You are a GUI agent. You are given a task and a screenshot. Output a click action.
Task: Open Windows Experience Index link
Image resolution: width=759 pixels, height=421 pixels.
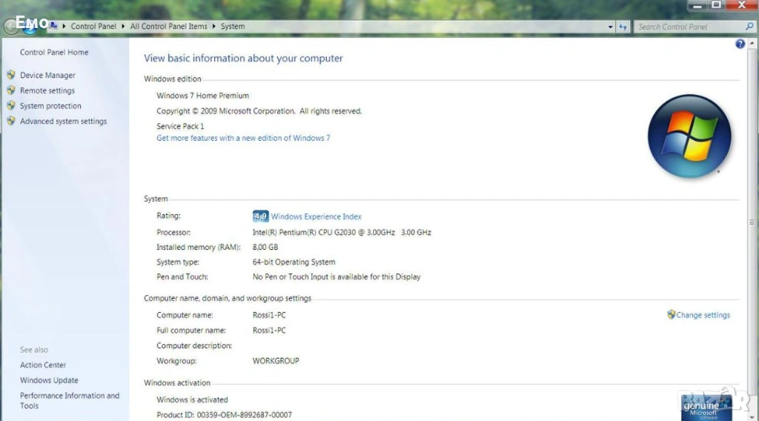tap(316, 216)
